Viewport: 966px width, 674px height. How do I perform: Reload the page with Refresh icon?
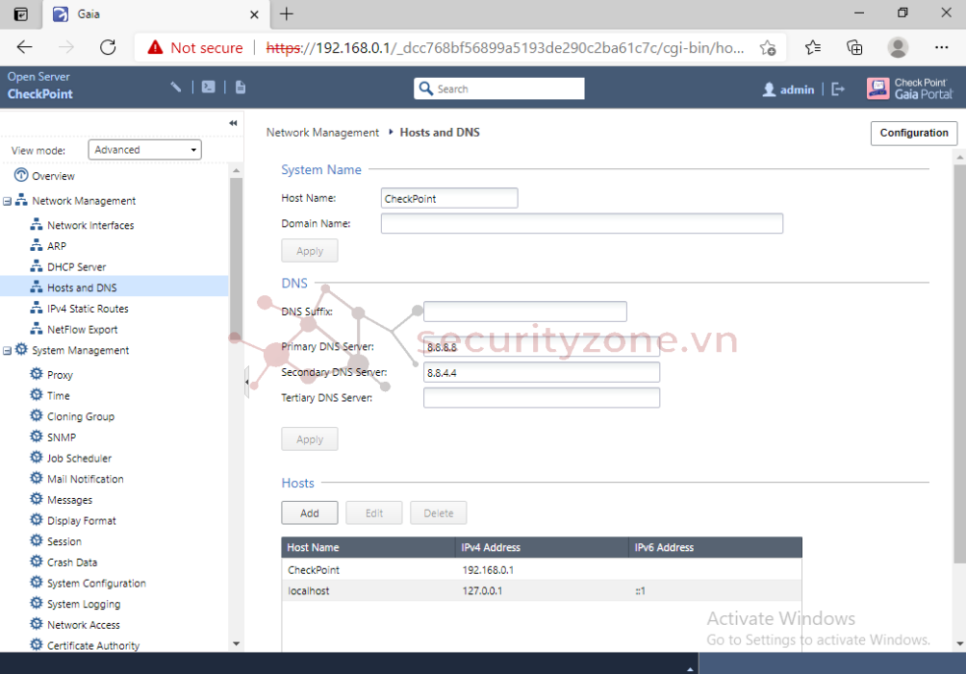(x=108, y=47)
